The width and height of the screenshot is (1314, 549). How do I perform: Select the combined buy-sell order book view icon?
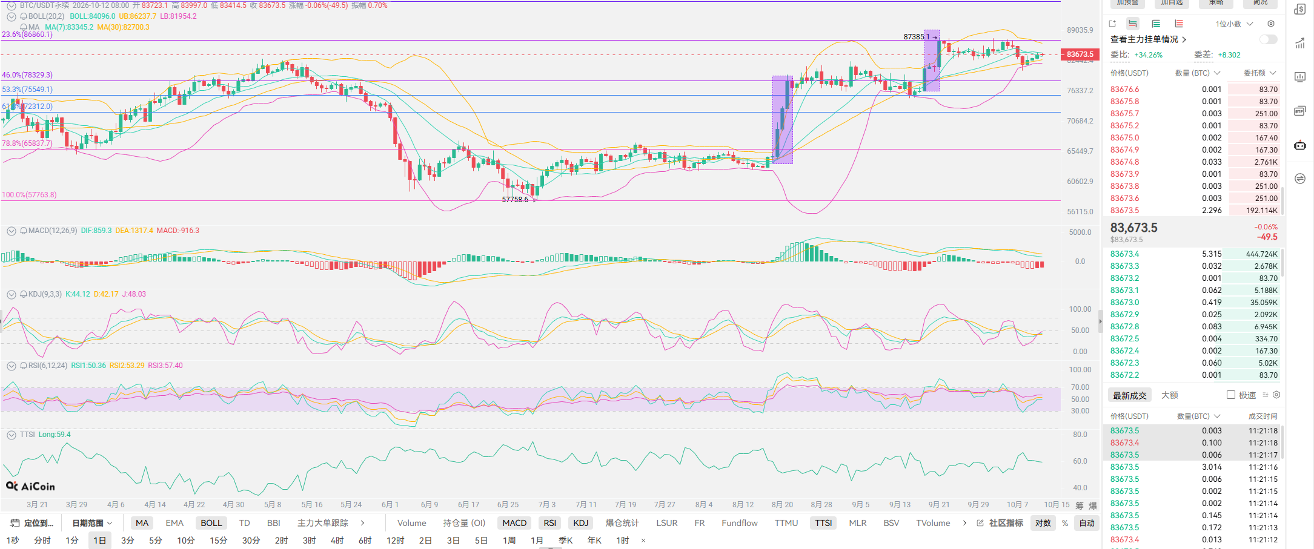coord(1133,24)
